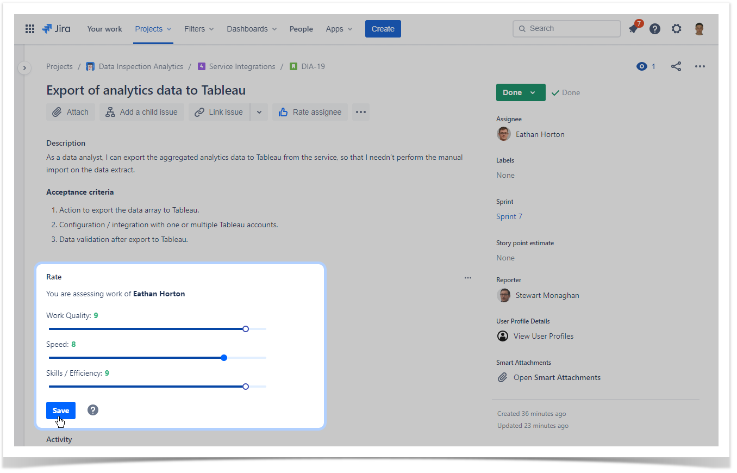Click the Data Inspection Analytics project icon

pos(90,66)
